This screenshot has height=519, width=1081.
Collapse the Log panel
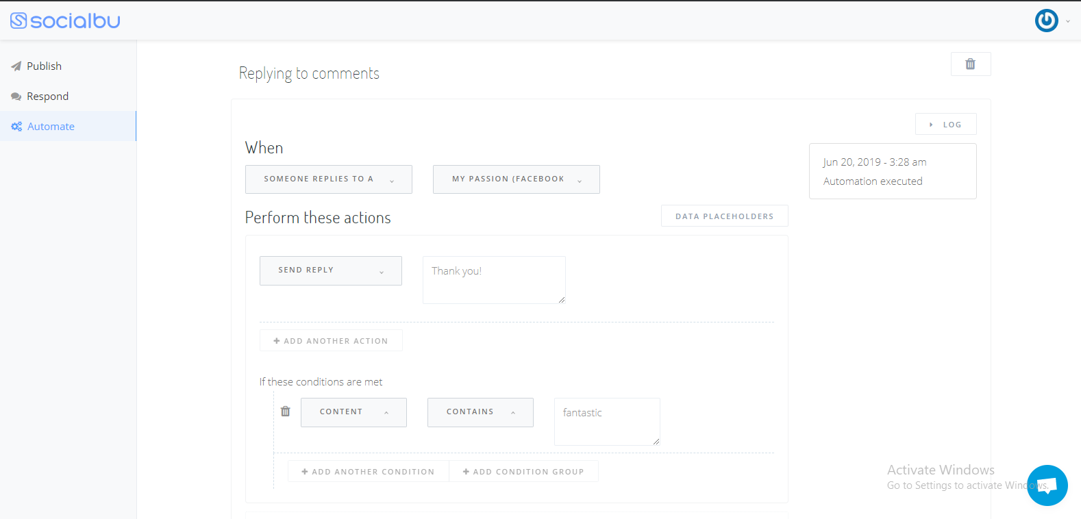[x=946, y=124]
